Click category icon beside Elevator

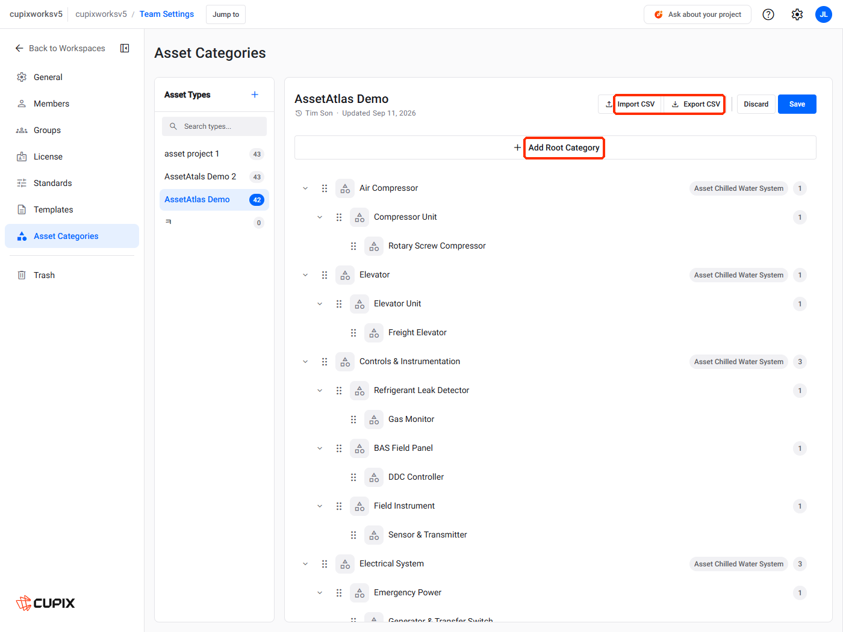[x=345, y=275]
